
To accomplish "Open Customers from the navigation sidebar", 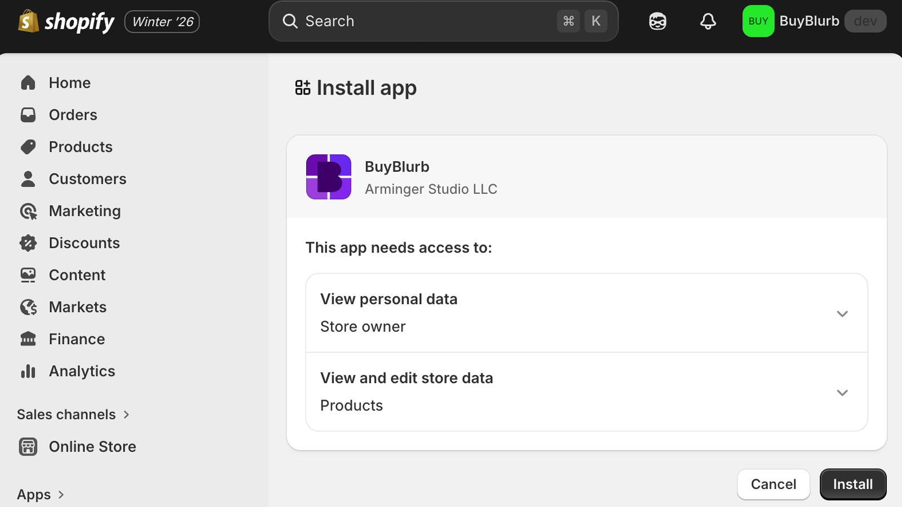I will click(x=87, y=179).
